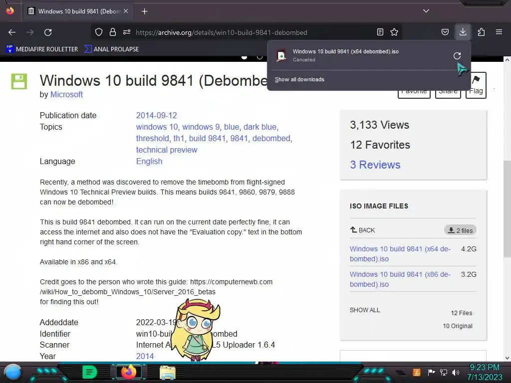The image size is (511, 383).
Task: Open the 3 Reviews link
Action: click(375, 165)
